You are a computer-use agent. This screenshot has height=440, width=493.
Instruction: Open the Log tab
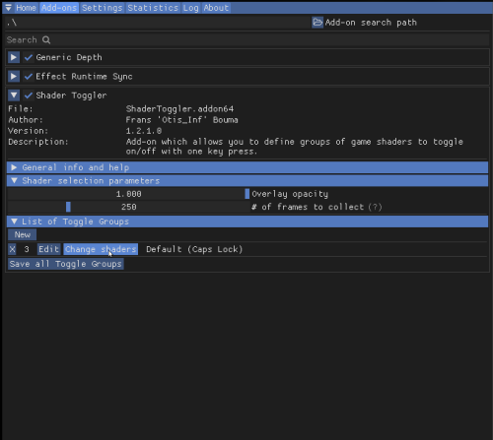coord(191,8)
